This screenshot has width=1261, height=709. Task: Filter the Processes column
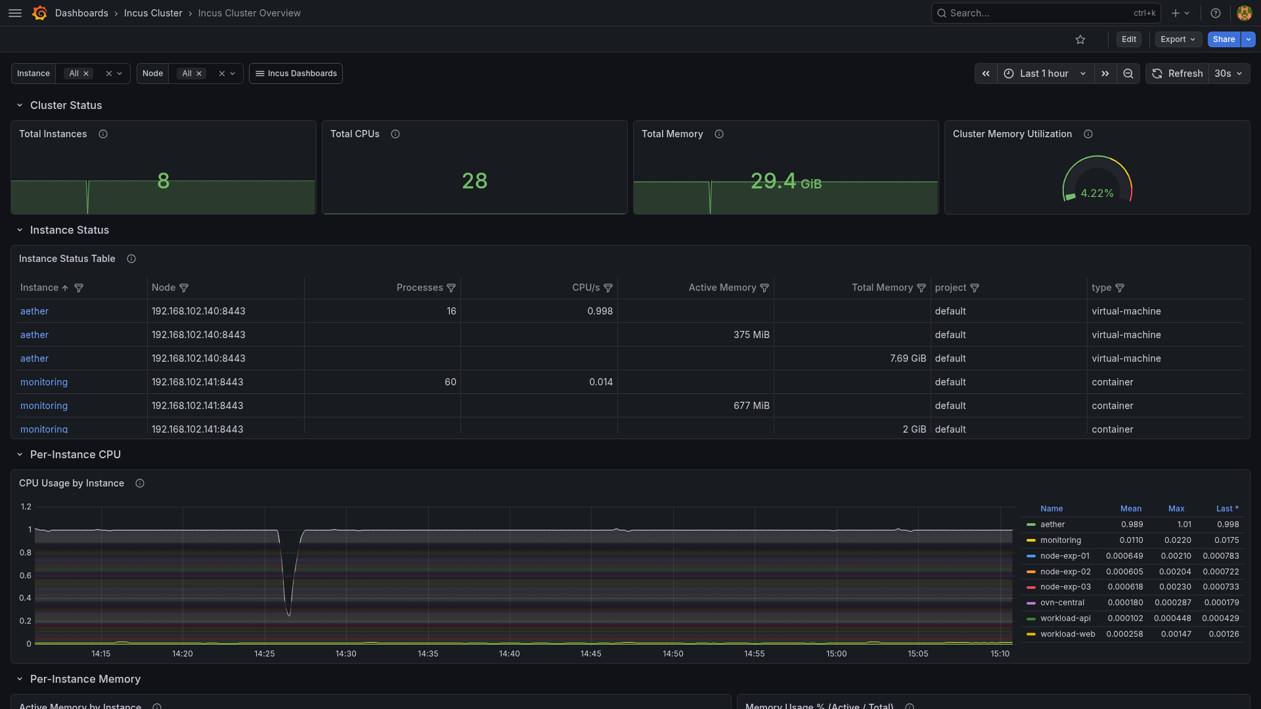[x=451, y=288]
